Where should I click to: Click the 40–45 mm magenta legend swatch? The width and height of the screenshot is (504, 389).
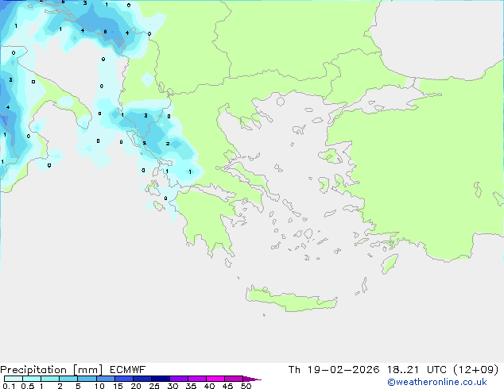pyautogui.click(x=215, y=379)
